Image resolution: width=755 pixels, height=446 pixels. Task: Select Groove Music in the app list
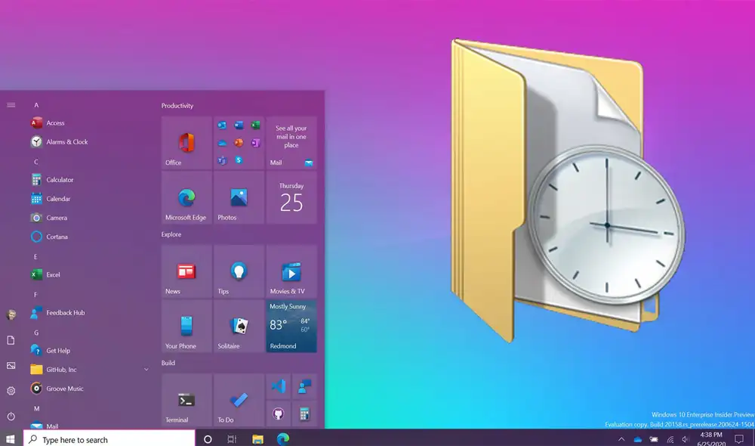pyautogui.click(x=64, y=389)
